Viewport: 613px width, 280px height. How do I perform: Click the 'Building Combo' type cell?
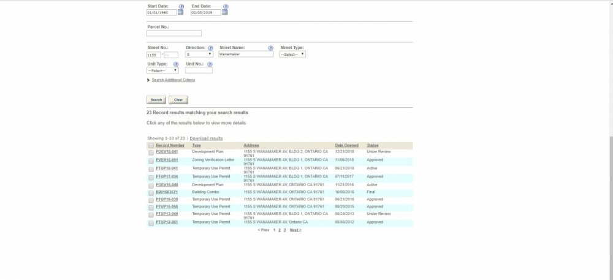pyautogui.click(x=205, y=192)
